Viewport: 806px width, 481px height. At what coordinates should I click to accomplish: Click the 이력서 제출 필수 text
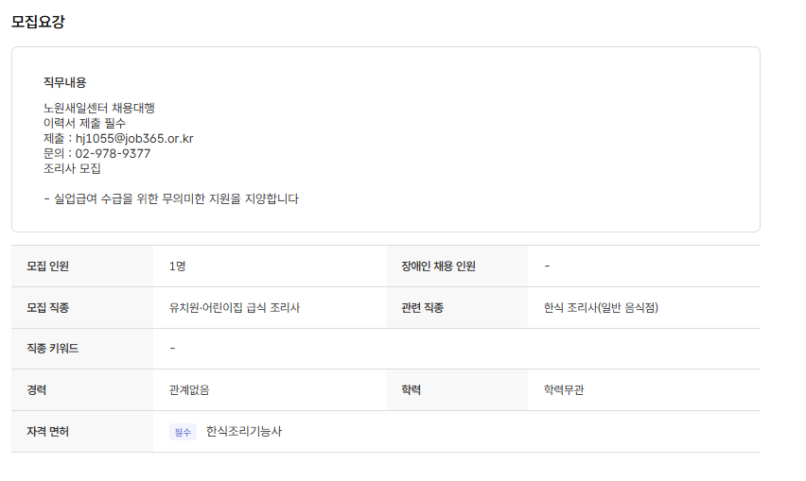84,123
